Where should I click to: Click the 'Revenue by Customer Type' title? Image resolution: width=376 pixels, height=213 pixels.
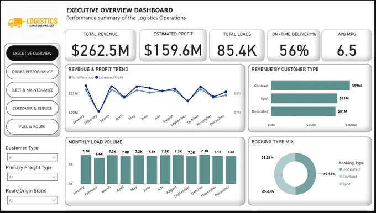(x=285, y=69)
